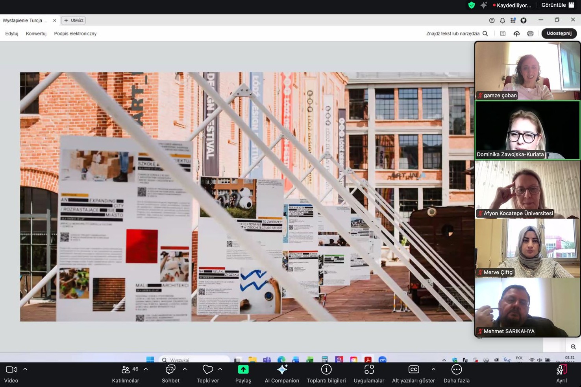
Task: Click the Udostępnij button
Action: pyautogui.click(x=559, y=33)
